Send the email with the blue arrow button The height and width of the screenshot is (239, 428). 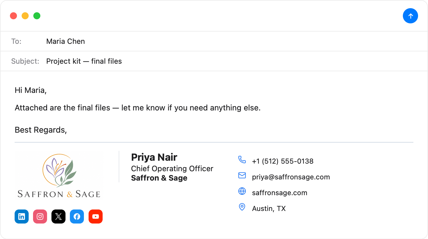410,16
